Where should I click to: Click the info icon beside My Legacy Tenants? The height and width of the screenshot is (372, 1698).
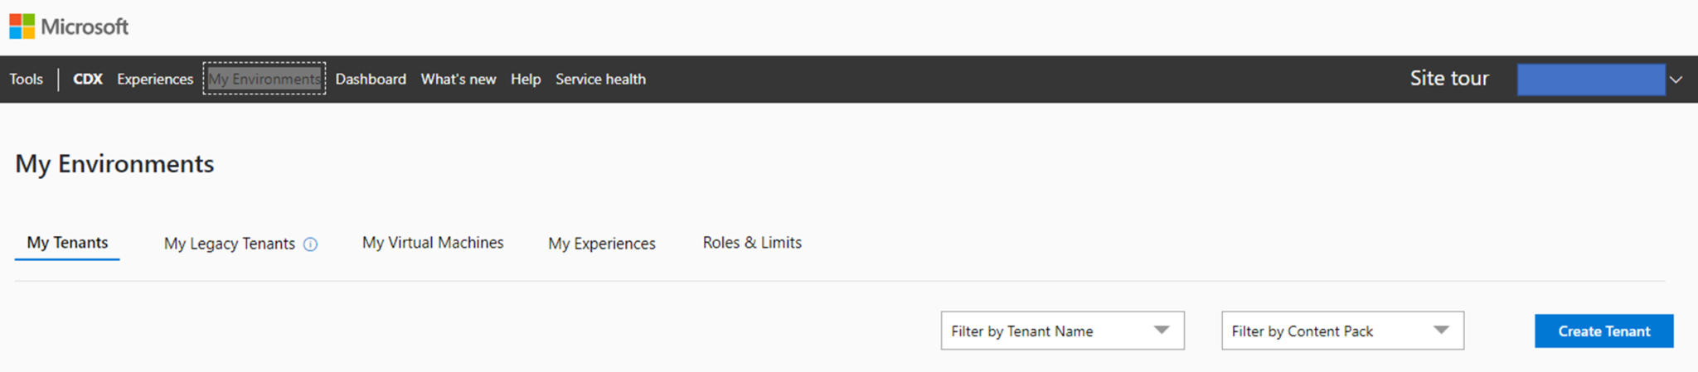[310, 244]
